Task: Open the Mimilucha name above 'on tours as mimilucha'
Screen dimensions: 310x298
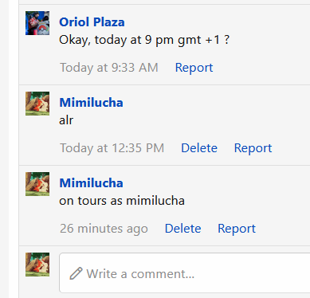Action: point(91,183)
